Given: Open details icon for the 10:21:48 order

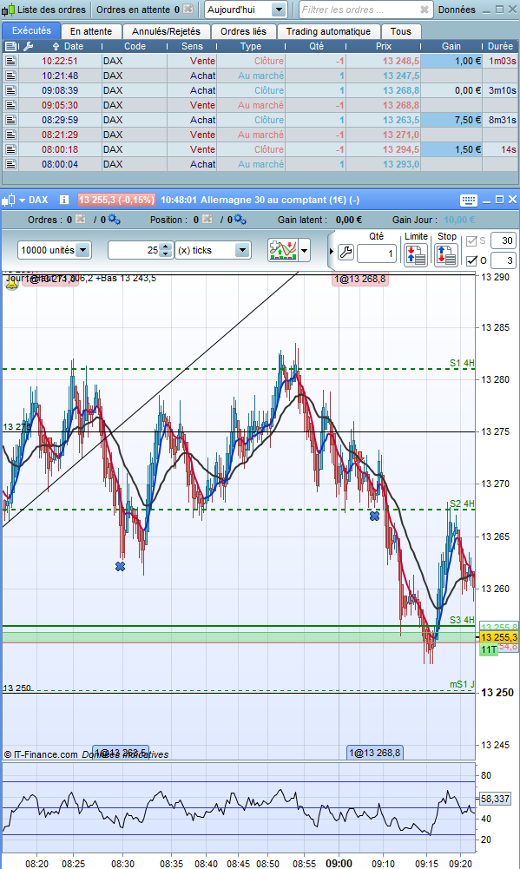Looking at the screenshot, I should click(x=11, y=76).
